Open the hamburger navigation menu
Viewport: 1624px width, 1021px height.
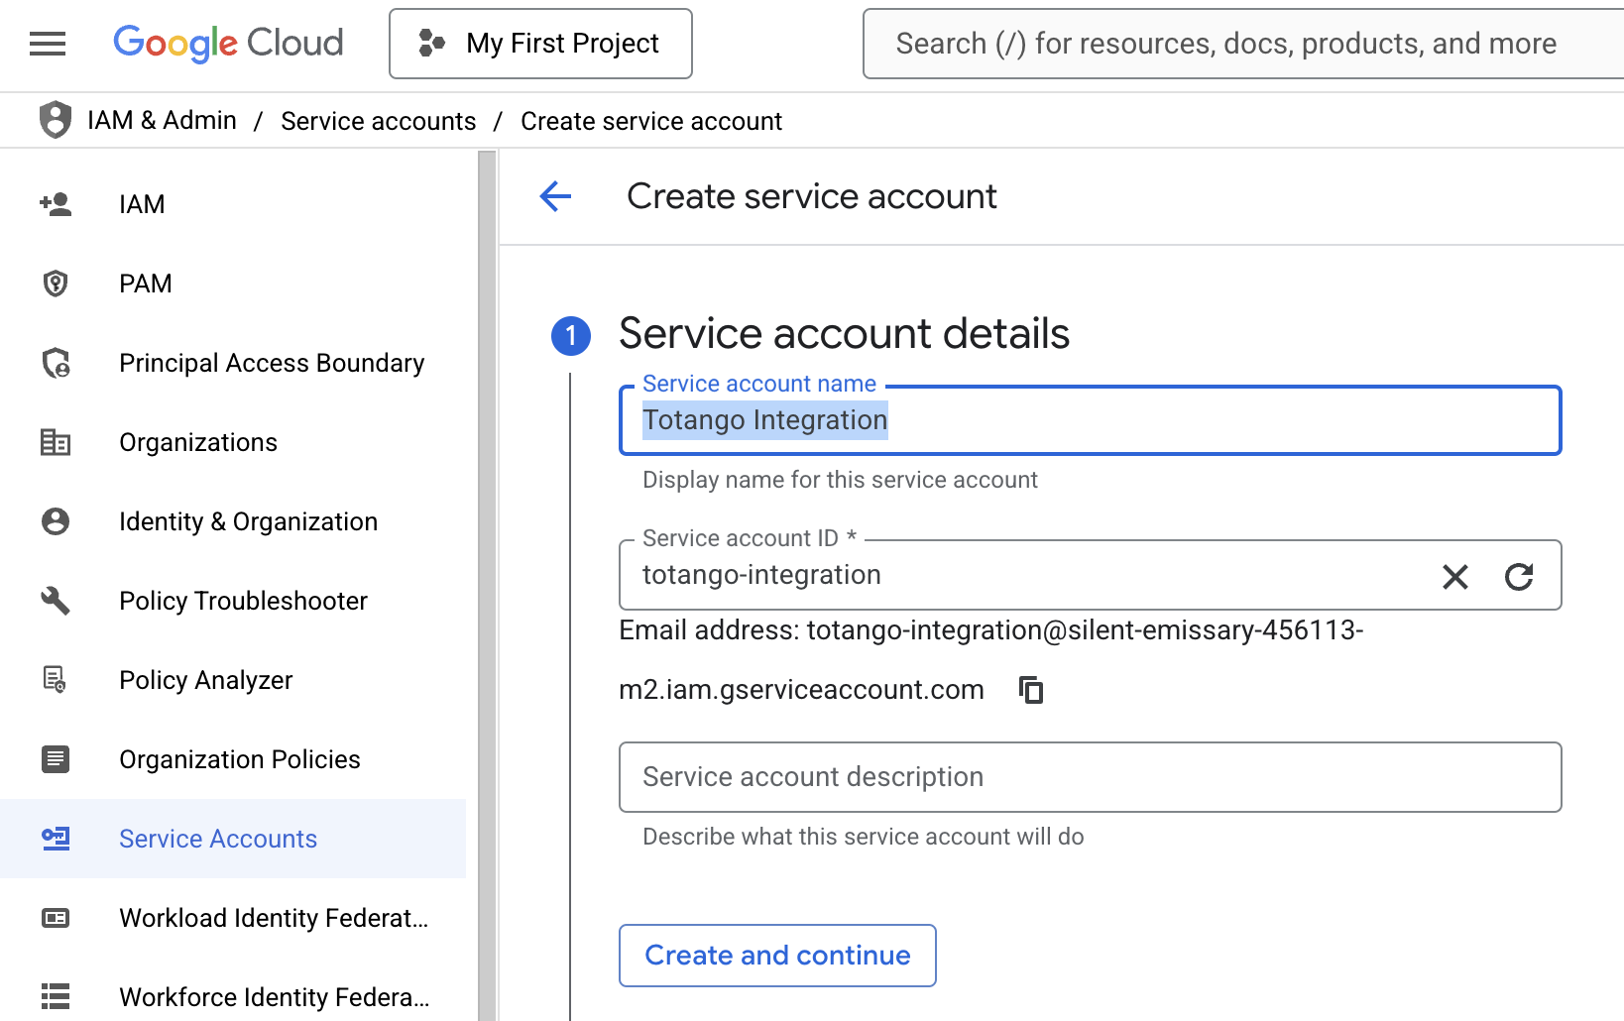click(48, 44)
